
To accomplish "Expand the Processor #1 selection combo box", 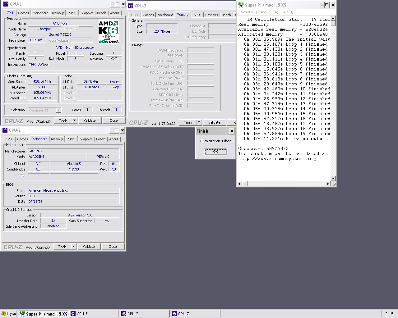I will [x=58, y=110].
